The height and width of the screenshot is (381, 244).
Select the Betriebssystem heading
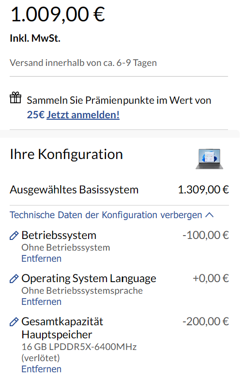pyautogui.click(x=59, y=235)
